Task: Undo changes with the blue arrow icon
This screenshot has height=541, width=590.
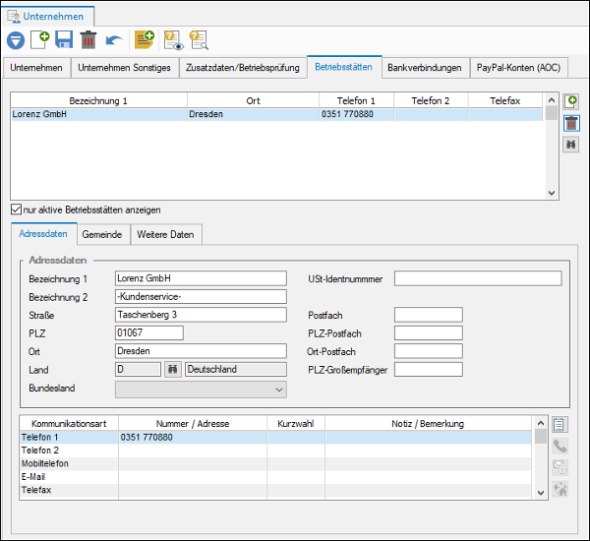Action: [114, 40]
